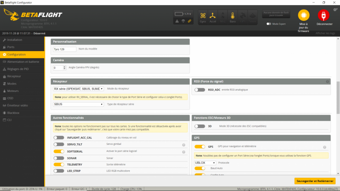340x191 pixels.
Task: Select the Configuration tab
Action: pyautogui.click(x=22, y=55)
